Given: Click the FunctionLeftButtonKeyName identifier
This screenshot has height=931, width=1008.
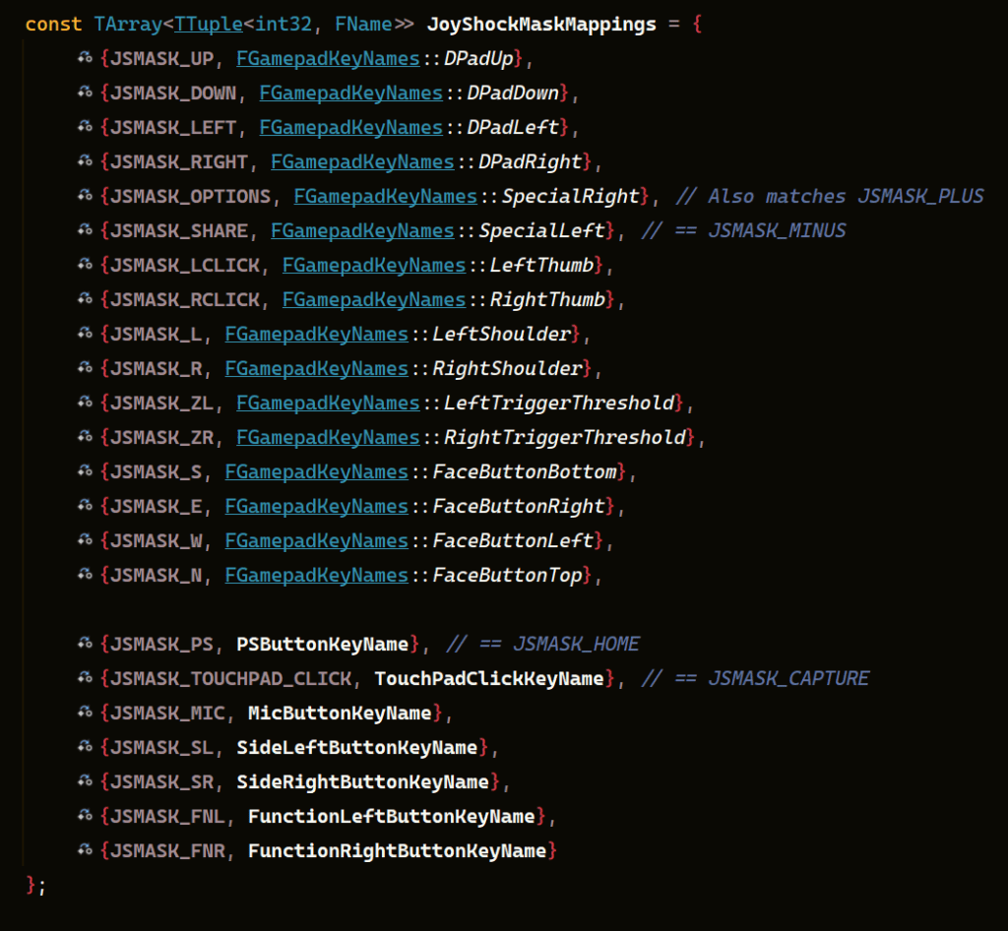Looking at the screenshot, I should (391, 817).
